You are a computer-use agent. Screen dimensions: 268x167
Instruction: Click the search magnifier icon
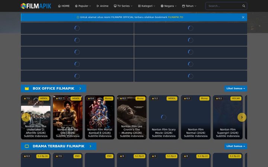click(x=244, y=6)
